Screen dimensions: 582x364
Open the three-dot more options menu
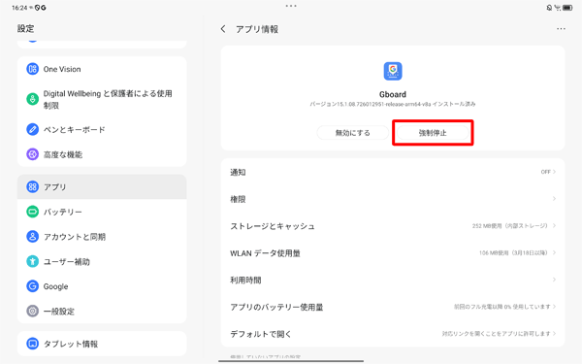(x=561, y=28)
